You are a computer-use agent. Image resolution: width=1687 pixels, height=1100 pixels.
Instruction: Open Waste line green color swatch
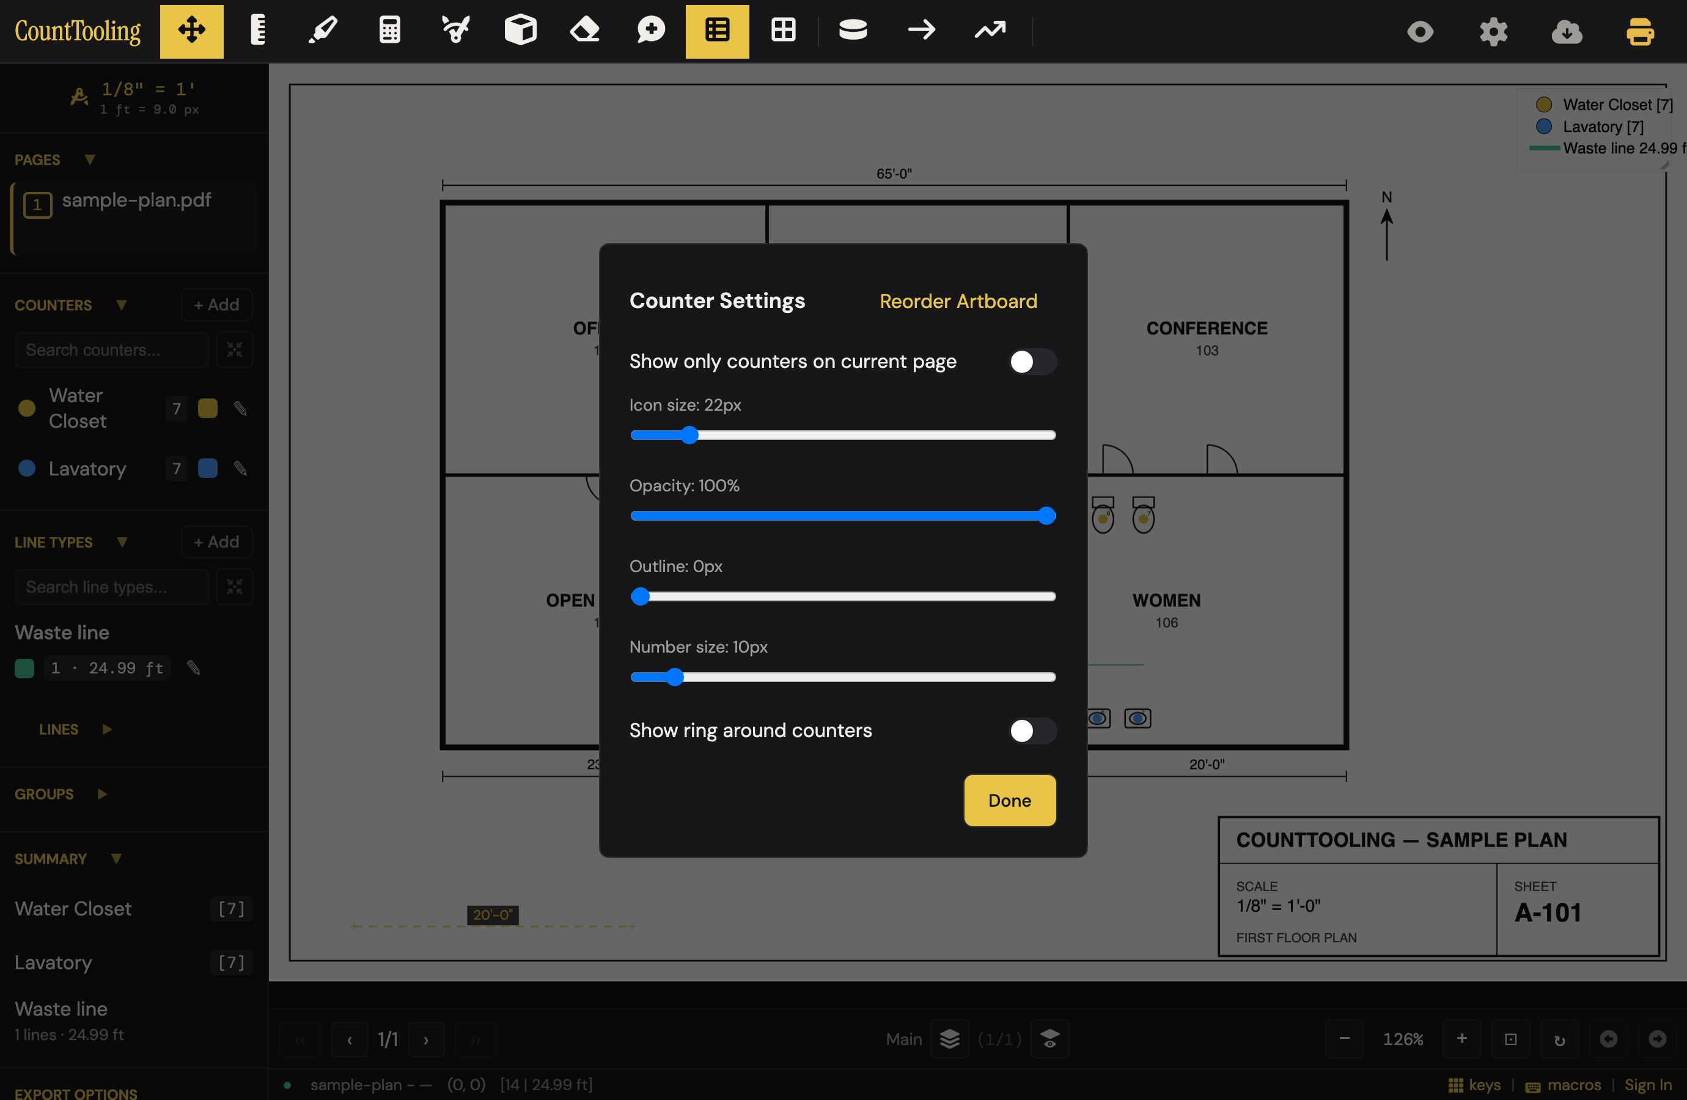click(x=24, y=668)
